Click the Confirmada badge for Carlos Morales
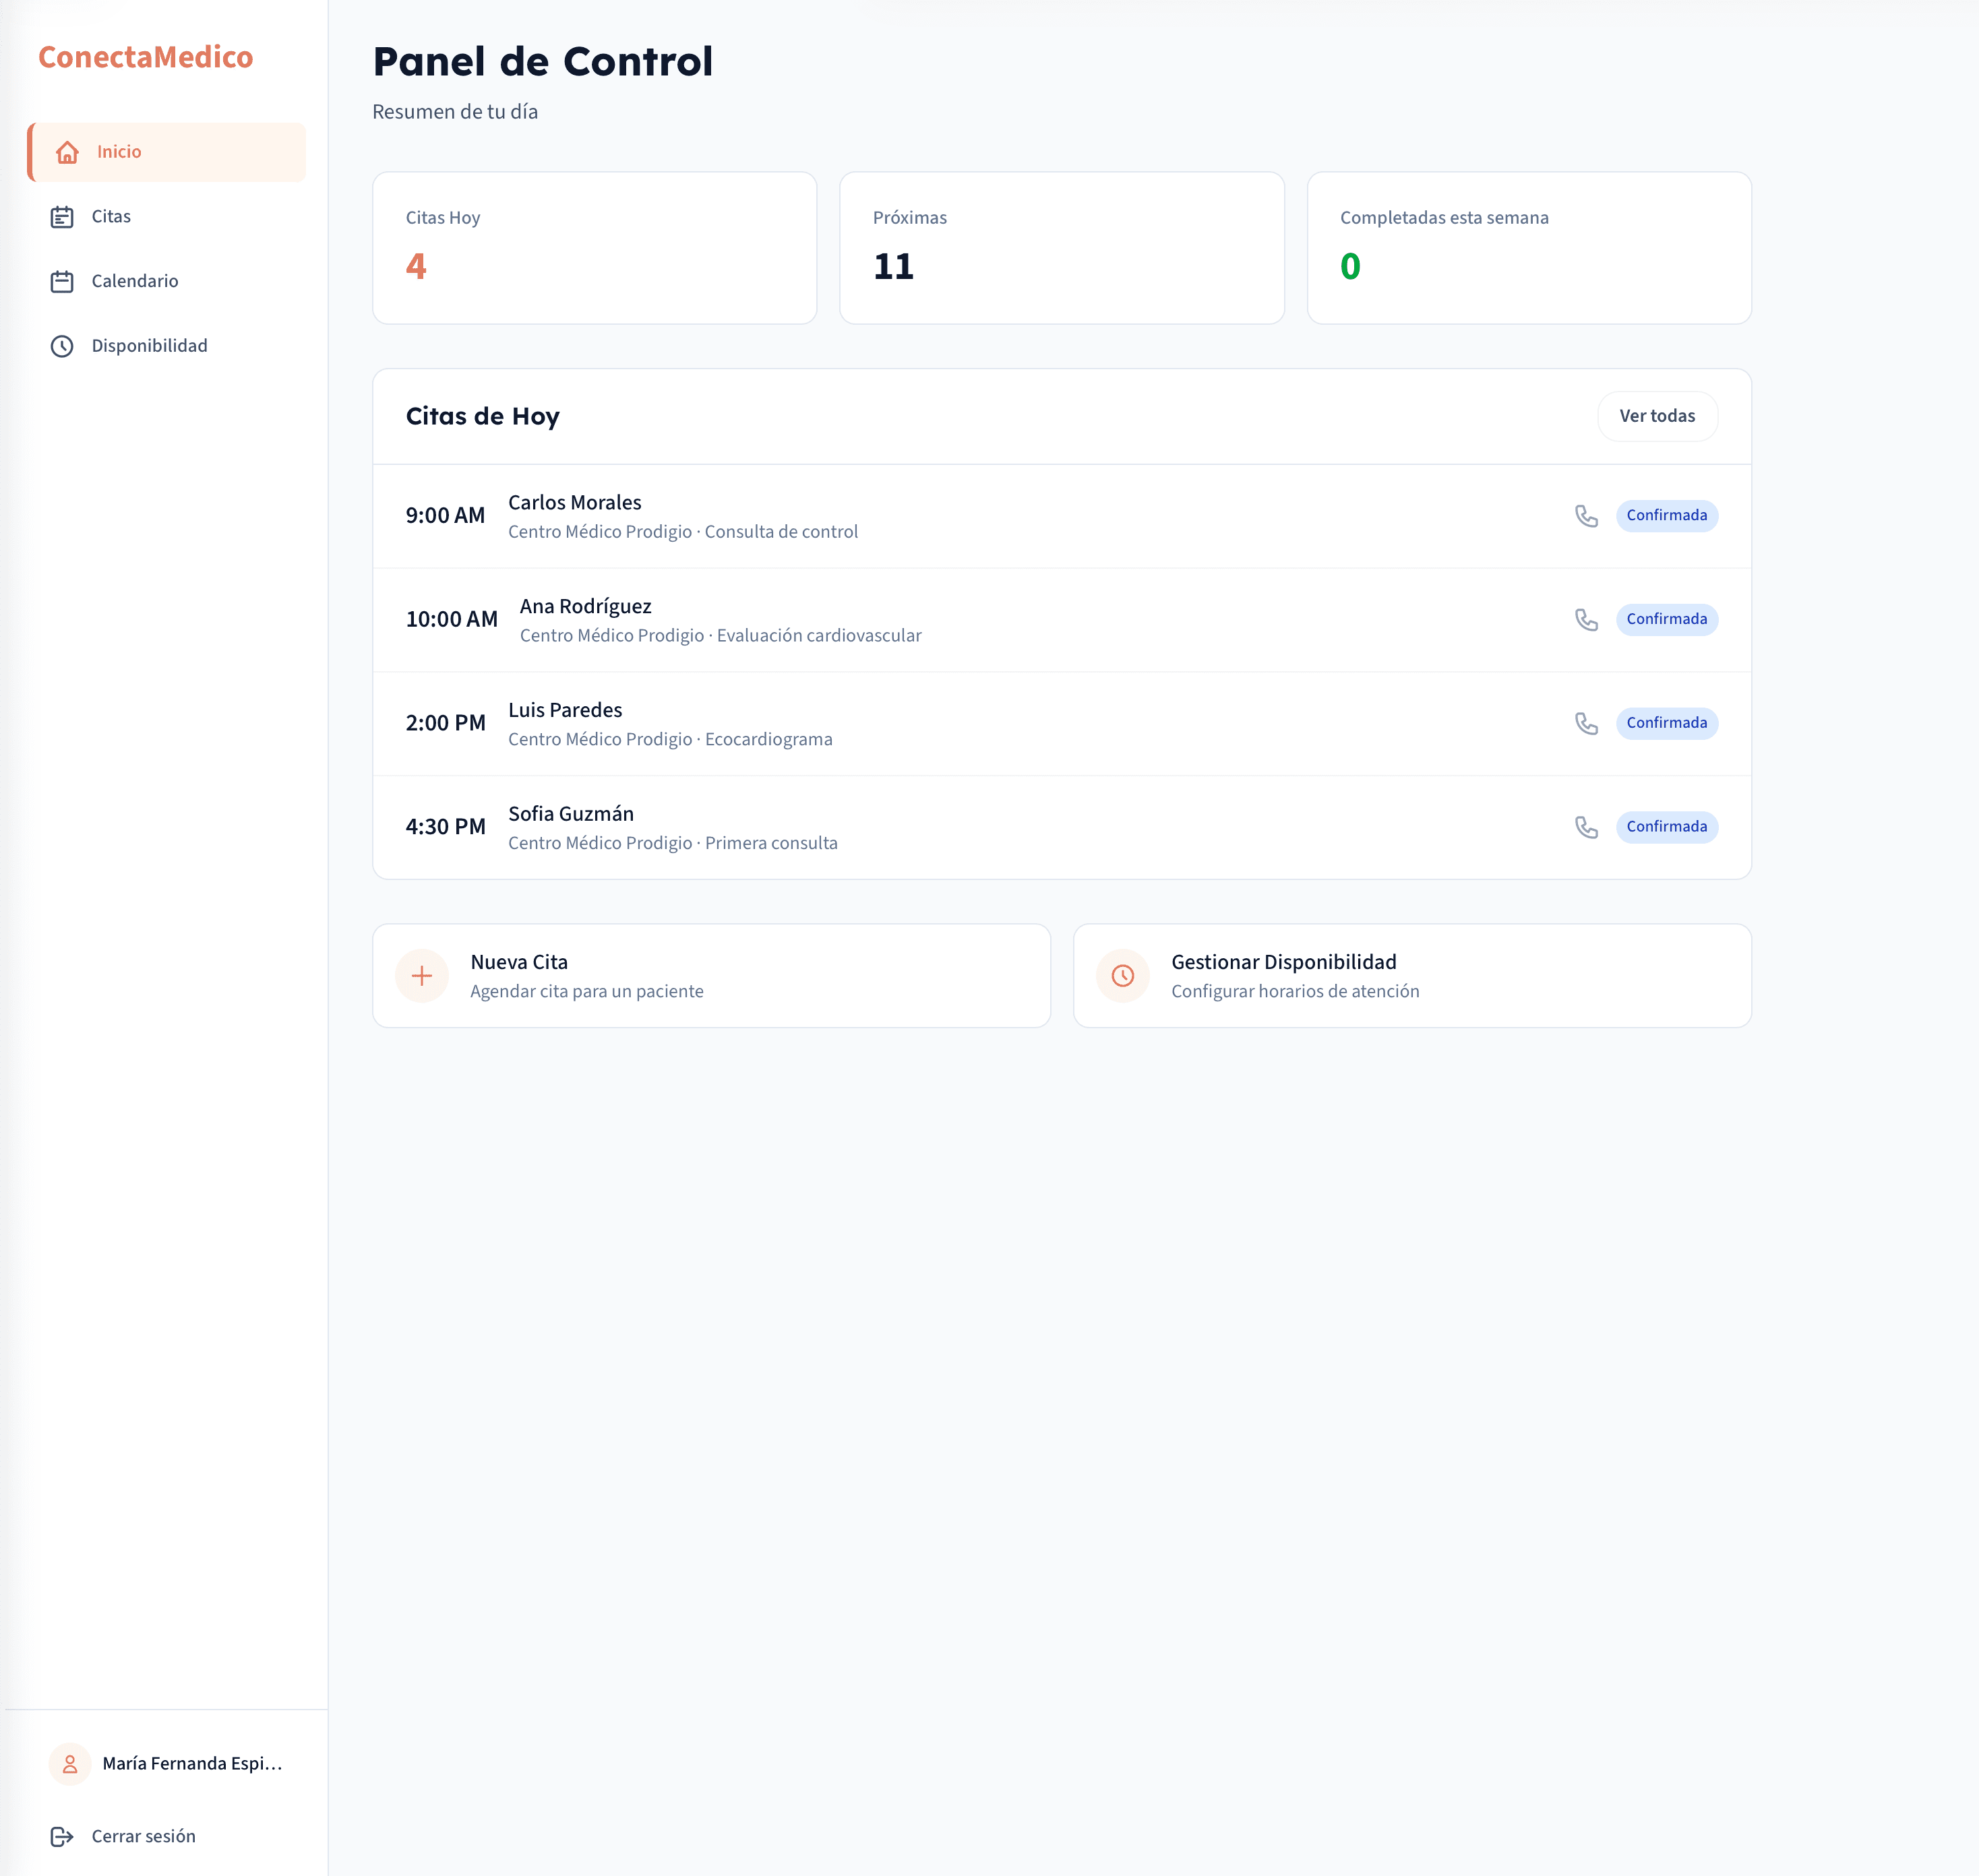The image size is (1979, 1876). pos(1667,516)
